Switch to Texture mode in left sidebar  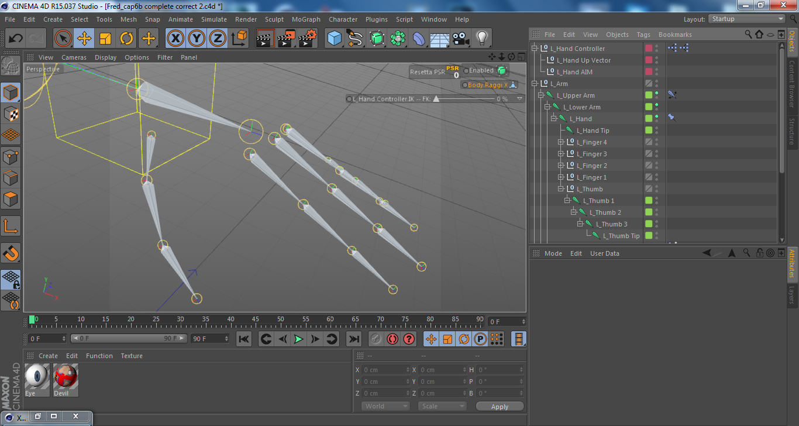coord(11,114)
